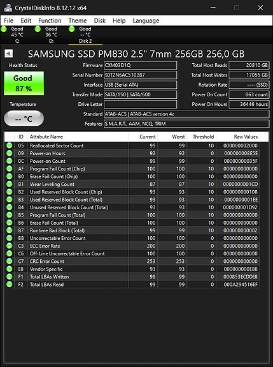273x367 pixels.
Task: Select the D: drive green status circle
Action: (x=38, y=29)
